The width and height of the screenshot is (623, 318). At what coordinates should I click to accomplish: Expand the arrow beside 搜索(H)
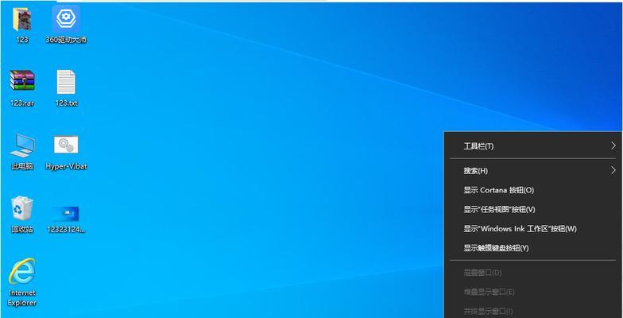pyautogui.click(x=613, y=170)
